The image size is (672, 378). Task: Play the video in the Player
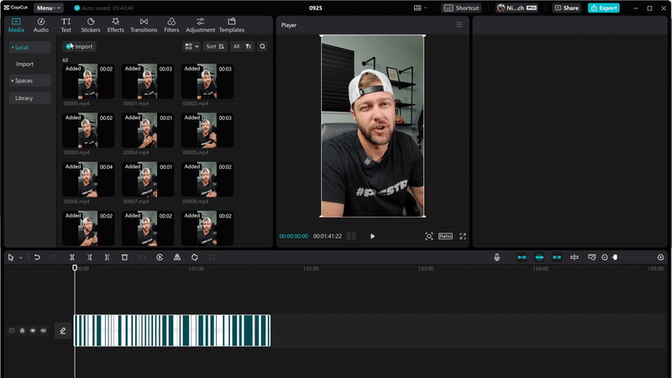click(x=373, y=236)
